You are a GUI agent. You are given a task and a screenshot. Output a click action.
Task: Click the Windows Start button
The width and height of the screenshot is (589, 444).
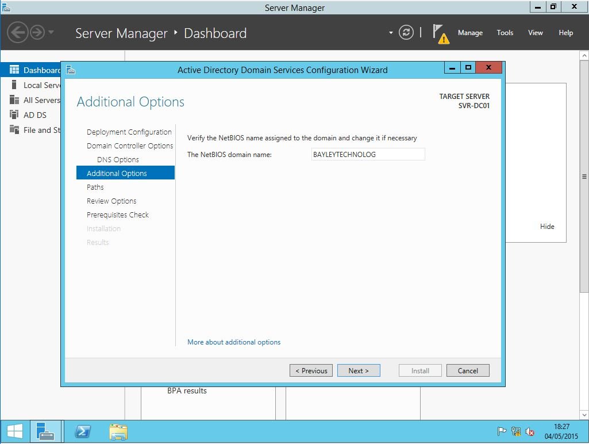pyautogui.click(x=15, y=431)
